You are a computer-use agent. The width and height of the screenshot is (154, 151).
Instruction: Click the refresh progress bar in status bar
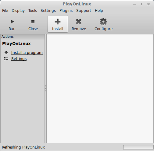138,147
